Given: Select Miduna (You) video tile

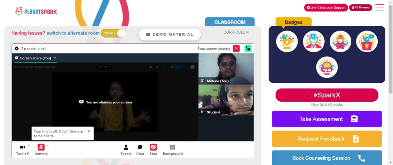Looking at the screenshot, I should coord(226,69).
